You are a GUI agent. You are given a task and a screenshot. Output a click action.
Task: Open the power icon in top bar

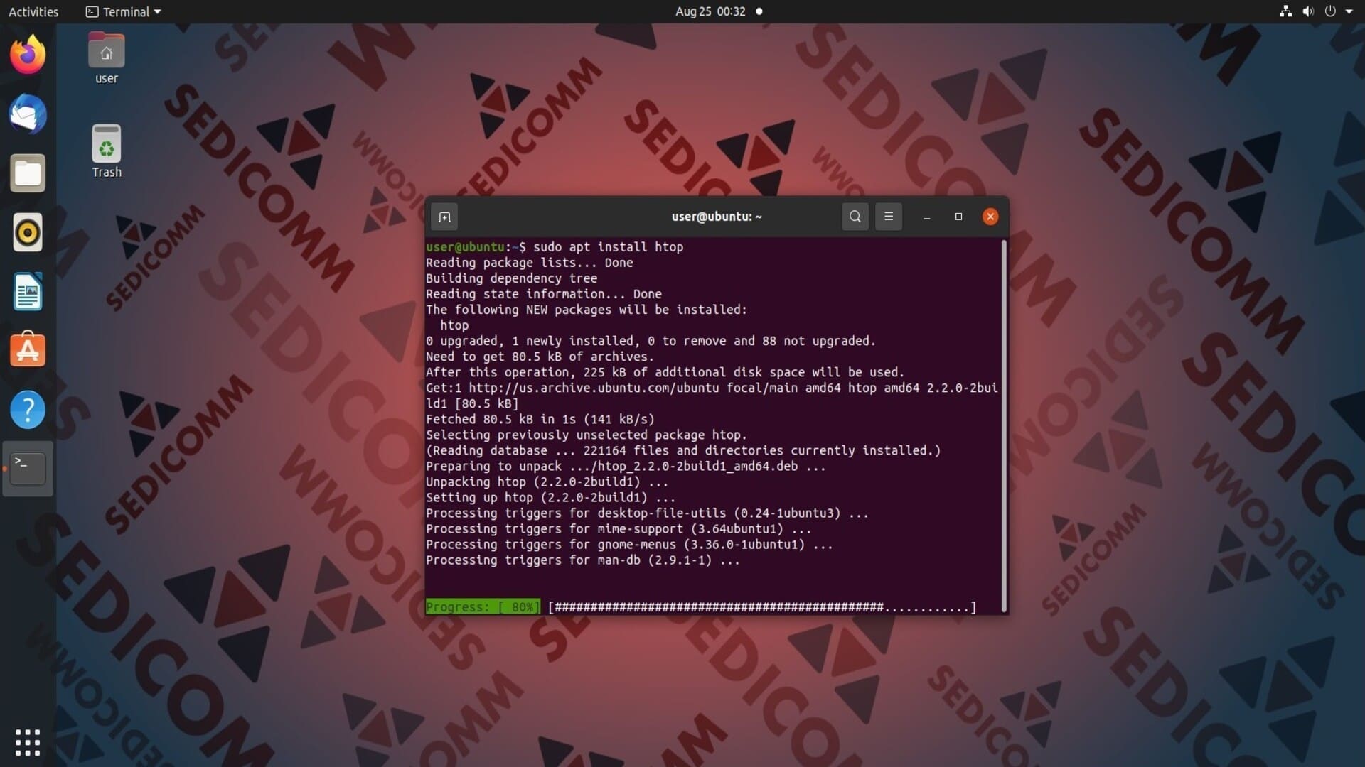(x=1329, y=11)
